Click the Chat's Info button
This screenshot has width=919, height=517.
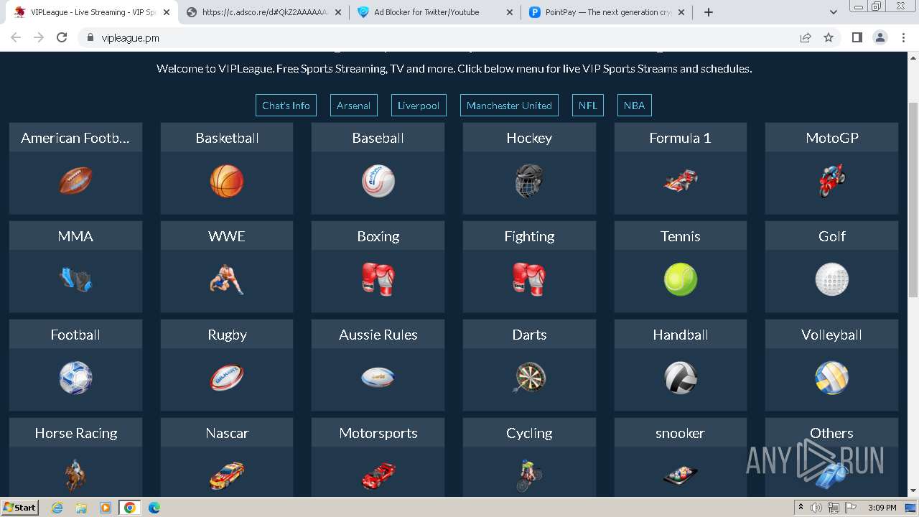(286, 106)
